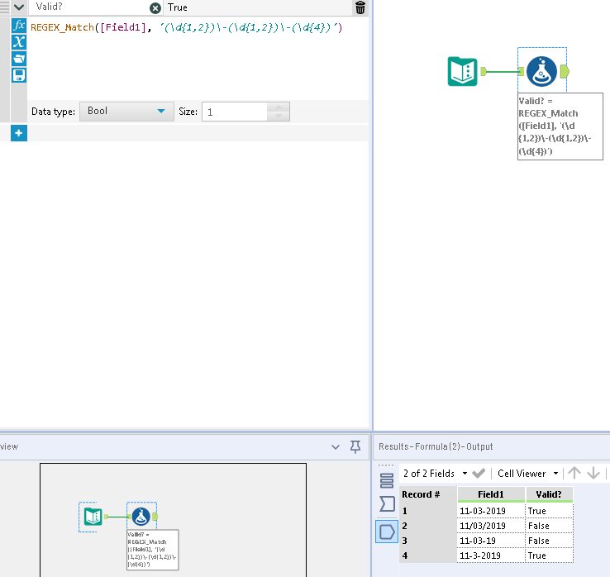
Task: Click the Formula tool in Overview thumbnail
Action: pyautogui.click(x=141, y=517)
